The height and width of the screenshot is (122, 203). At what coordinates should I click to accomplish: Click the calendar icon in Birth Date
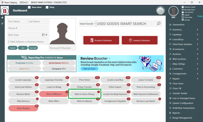pos(43,35)
